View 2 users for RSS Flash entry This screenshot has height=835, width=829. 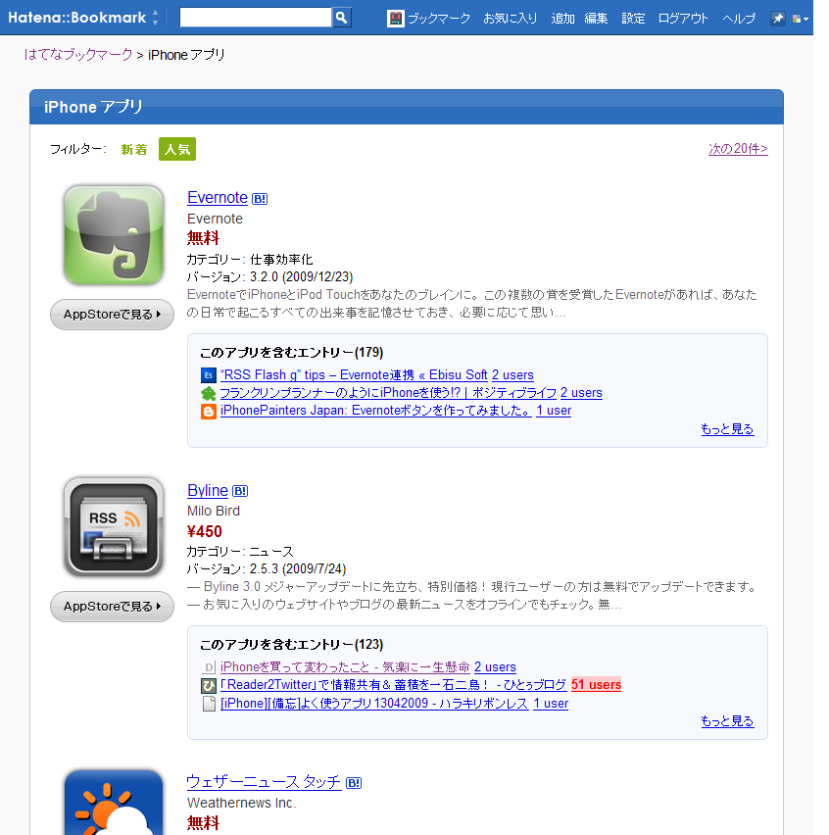(x=512, y=375)
